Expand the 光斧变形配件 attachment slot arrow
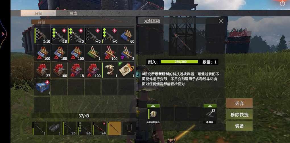This screenshot has width=290, height=143. point(153,106)
